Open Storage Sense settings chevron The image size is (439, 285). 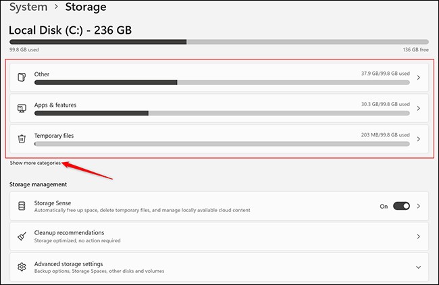click(x=419, y=206)
